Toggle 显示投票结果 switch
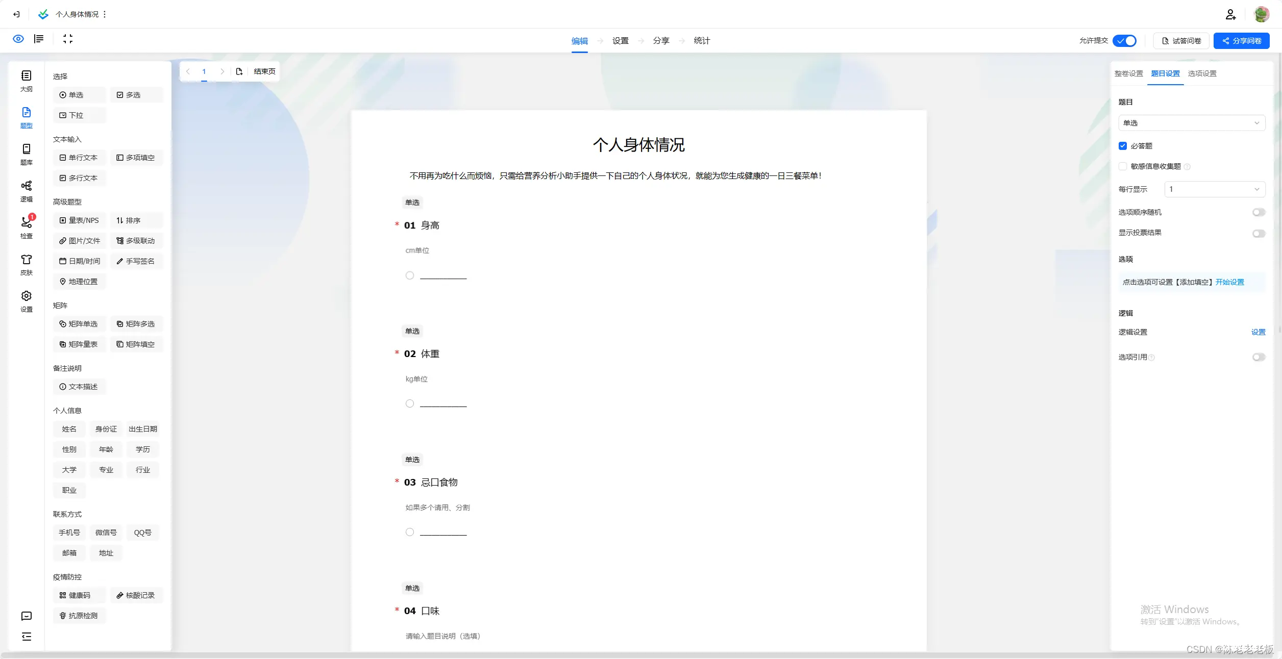This screenshot has height=659, width=1282. [1259, 233]
